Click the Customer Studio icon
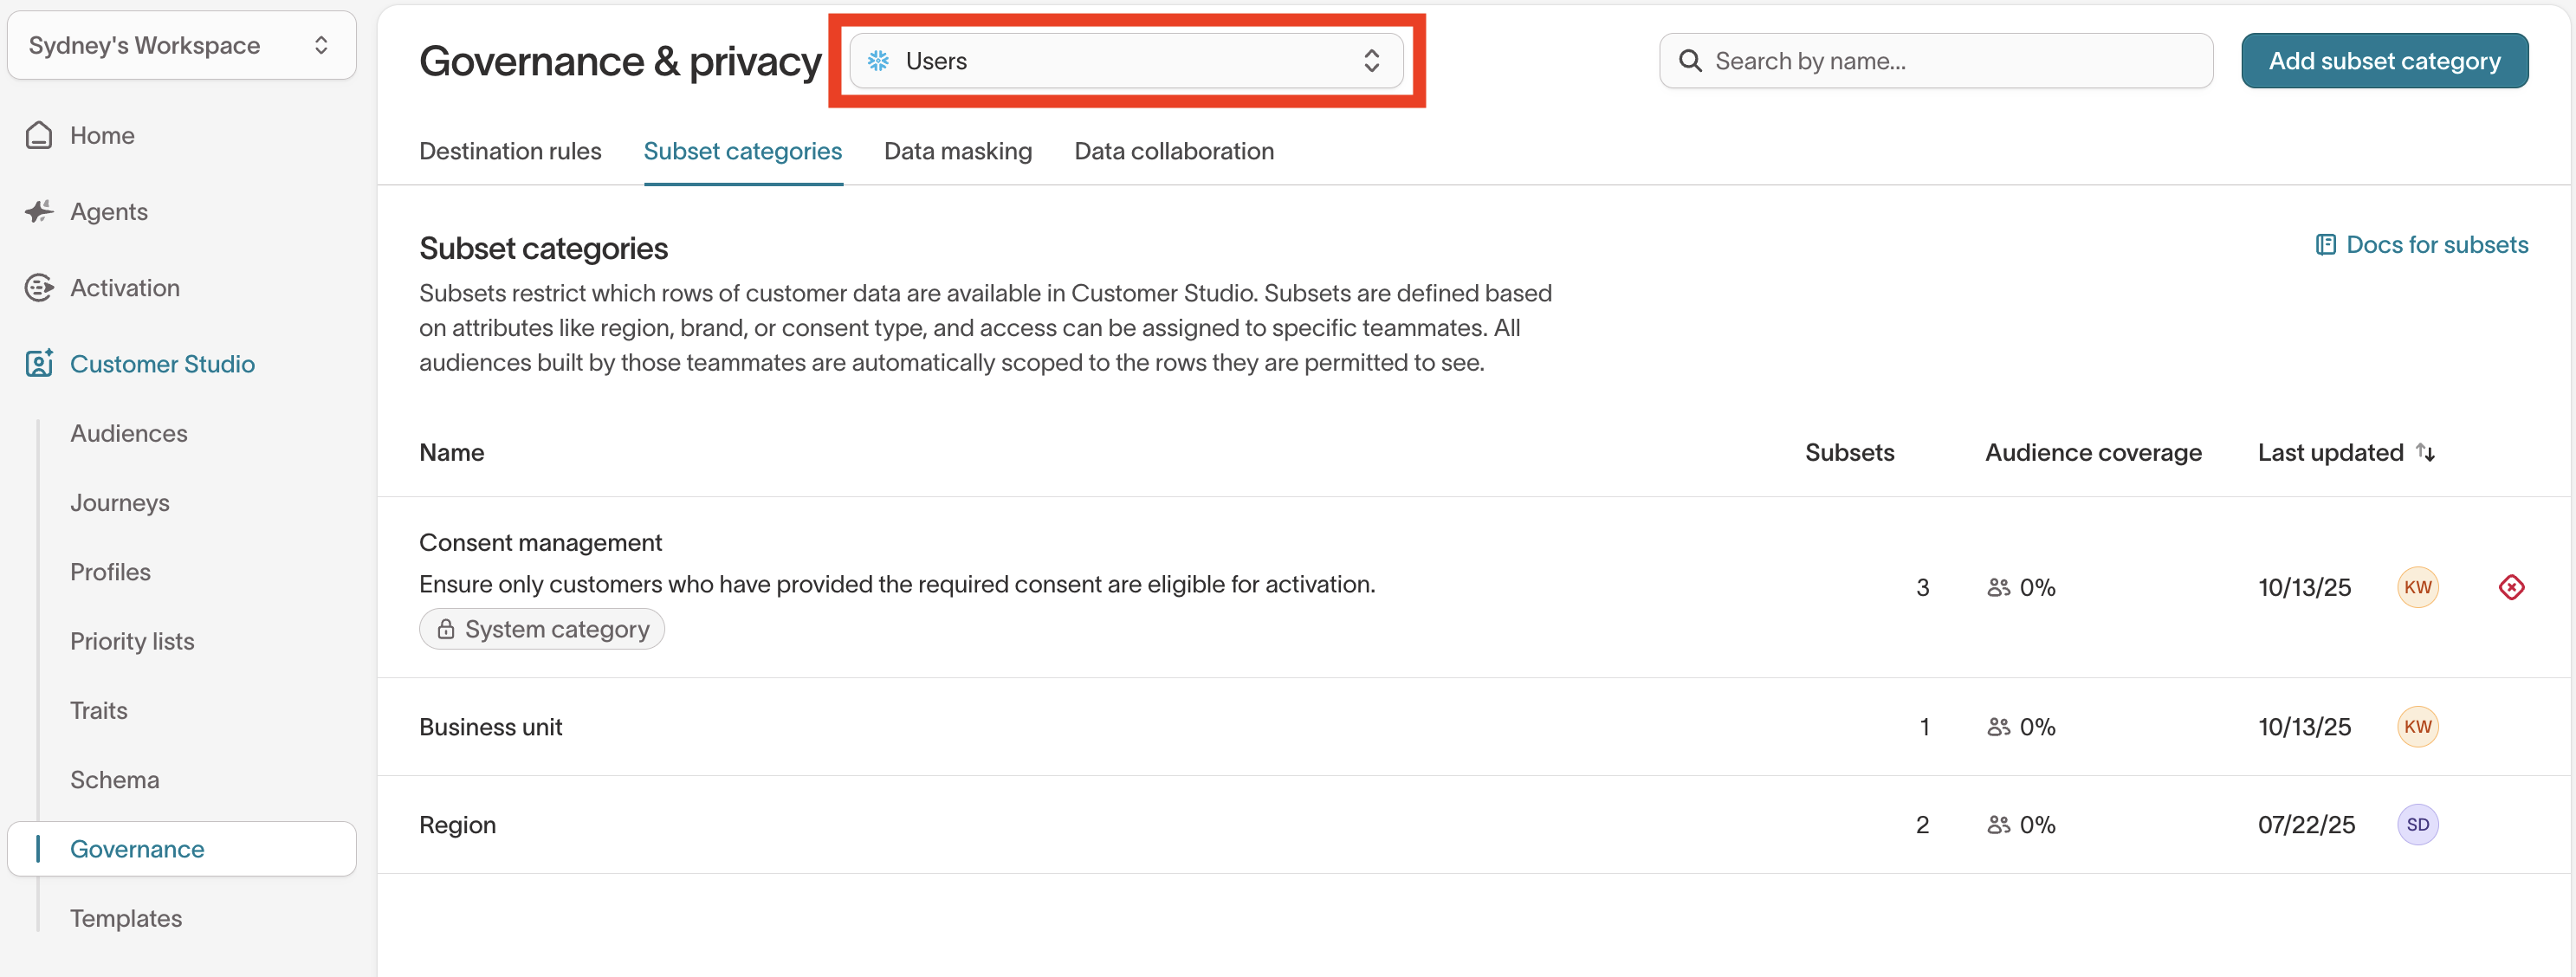 pyautogui.click(x=39, y=364)
